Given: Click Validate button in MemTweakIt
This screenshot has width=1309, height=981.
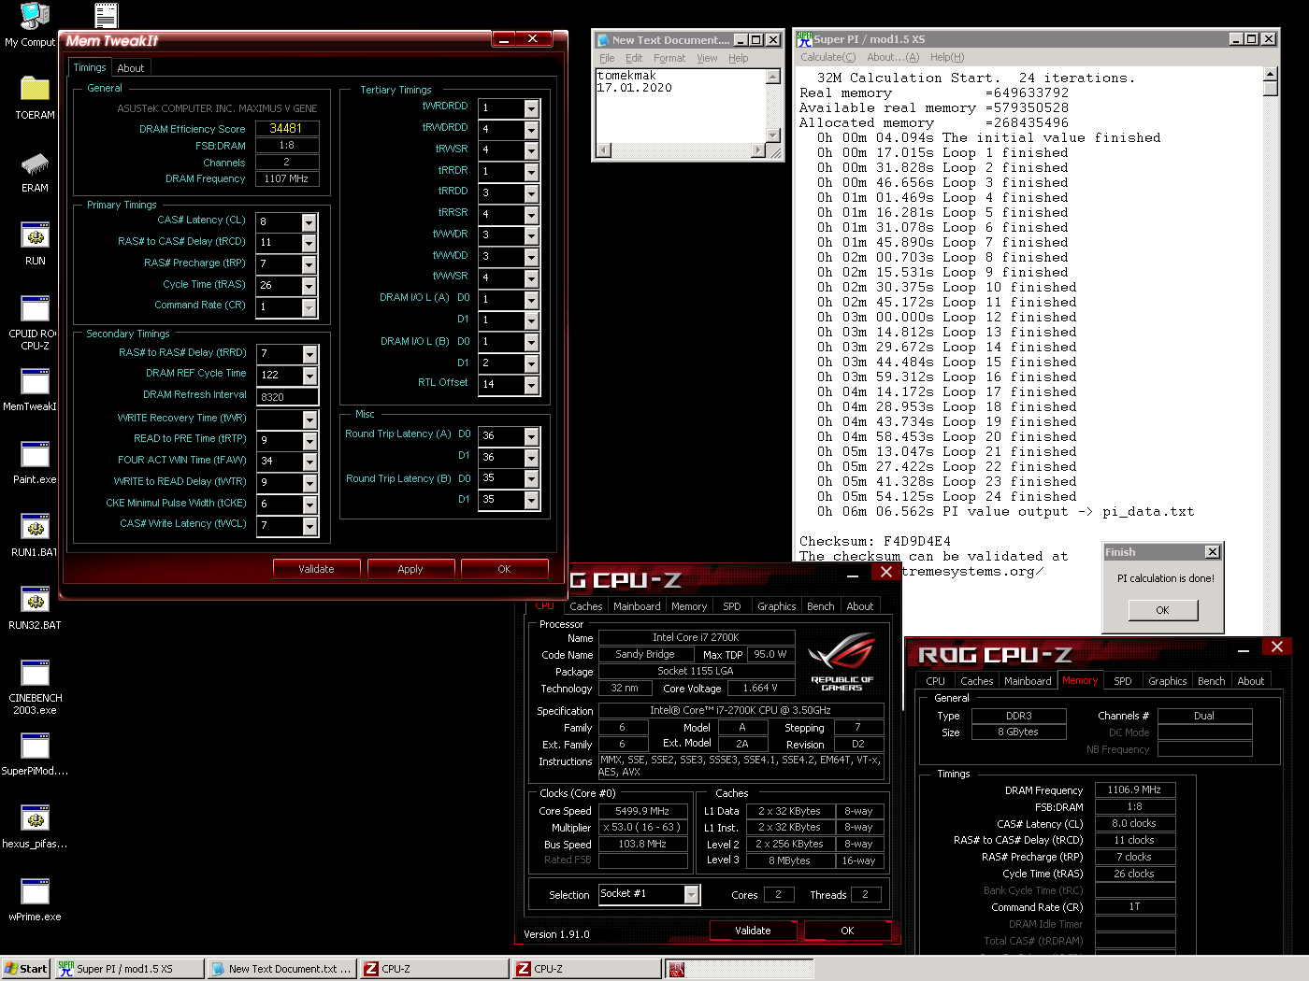Looking at the screenshot, I should click(x=316, y=569).
